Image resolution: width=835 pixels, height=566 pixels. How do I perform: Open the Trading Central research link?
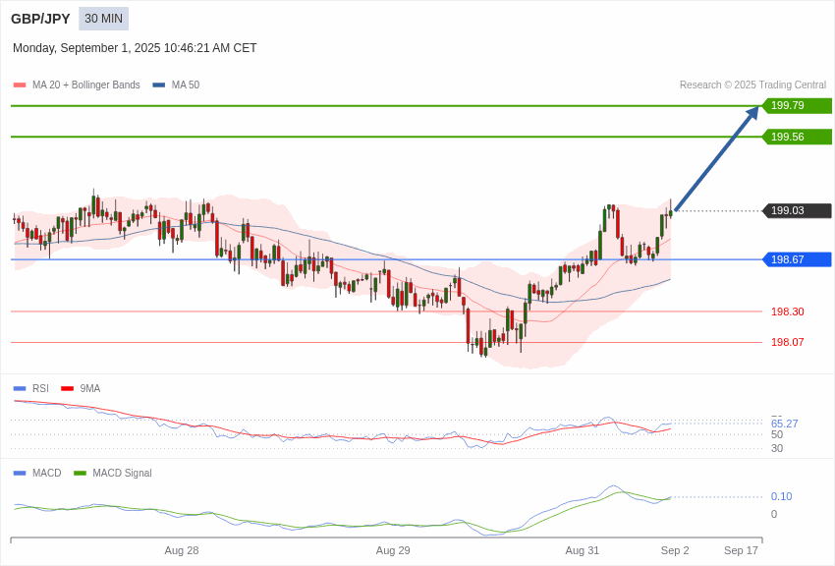click(x=756, y=85)
